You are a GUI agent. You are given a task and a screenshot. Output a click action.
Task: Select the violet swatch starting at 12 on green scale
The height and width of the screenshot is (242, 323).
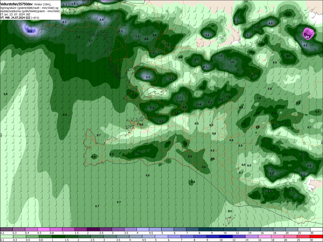(x=239, y=236)
